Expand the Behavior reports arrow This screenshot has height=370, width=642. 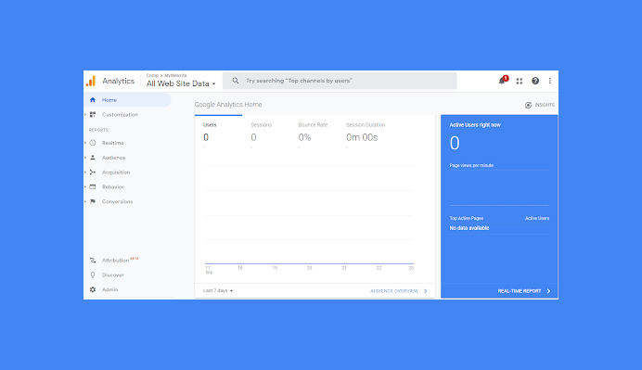[x=85, y=187]
